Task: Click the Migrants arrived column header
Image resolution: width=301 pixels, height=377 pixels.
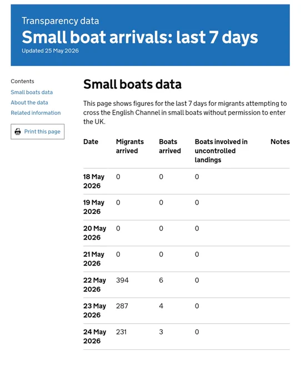Action: tap(130, 146)
